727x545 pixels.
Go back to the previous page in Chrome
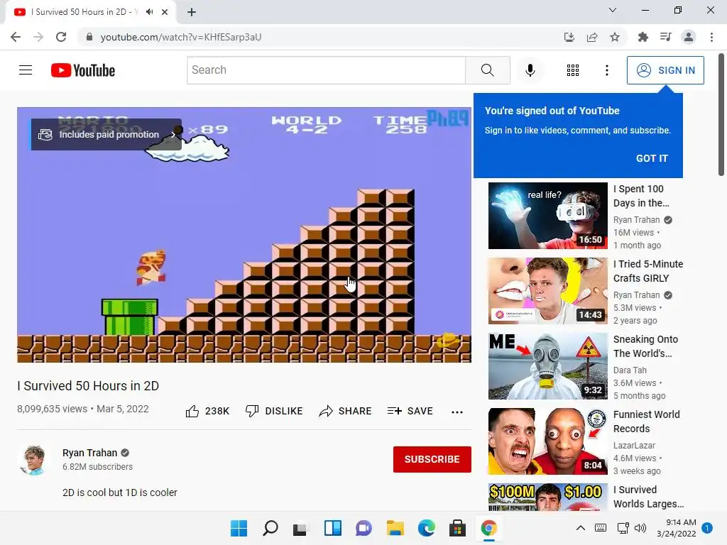(16, 37)
